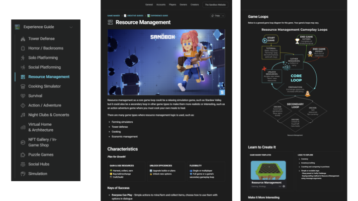The image size is (358, 201).
Task: Click the Keys of Success heading
Action: point(118,188)
